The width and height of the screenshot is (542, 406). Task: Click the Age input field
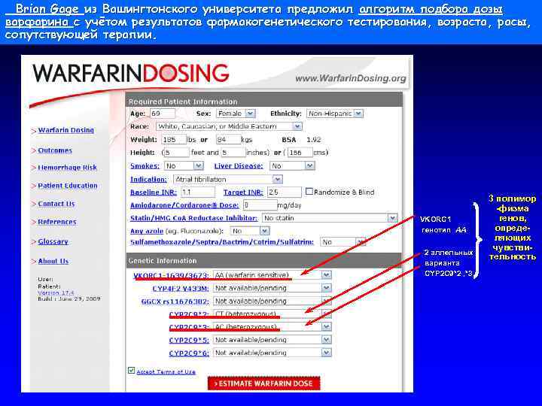click(x=163, y=114)
